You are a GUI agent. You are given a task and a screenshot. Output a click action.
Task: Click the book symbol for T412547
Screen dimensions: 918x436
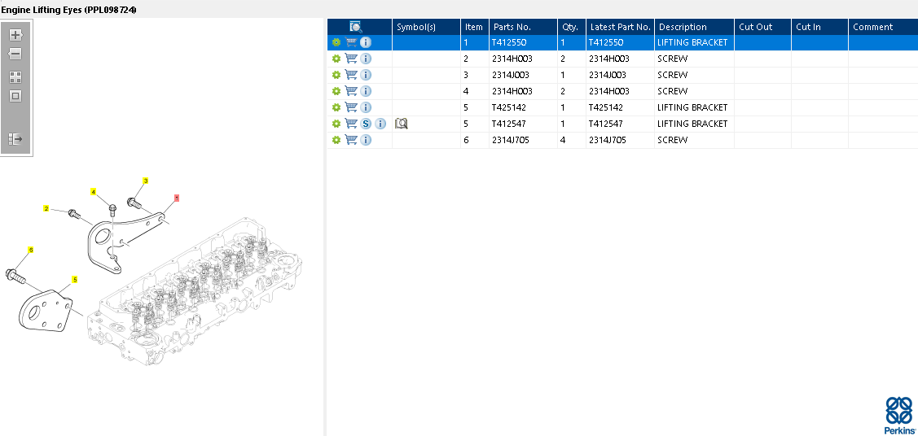[x=401, y=124]
